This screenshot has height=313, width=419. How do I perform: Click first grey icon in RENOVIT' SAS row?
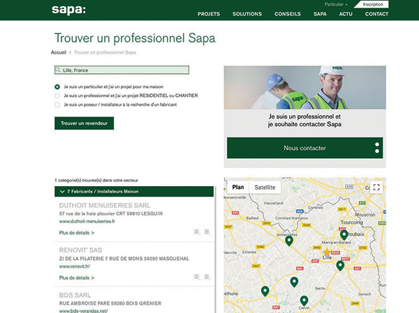click(197, 277)
